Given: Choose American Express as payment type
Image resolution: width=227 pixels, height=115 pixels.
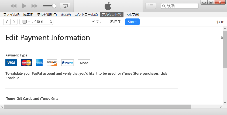Looking at the screenshot, I should tap(39, 63).
